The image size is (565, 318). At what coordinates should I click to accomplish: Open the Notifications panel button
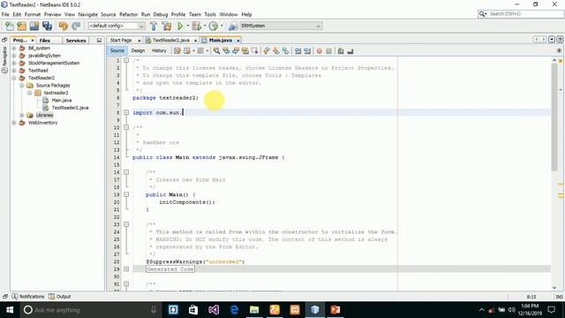coord(28,297)
